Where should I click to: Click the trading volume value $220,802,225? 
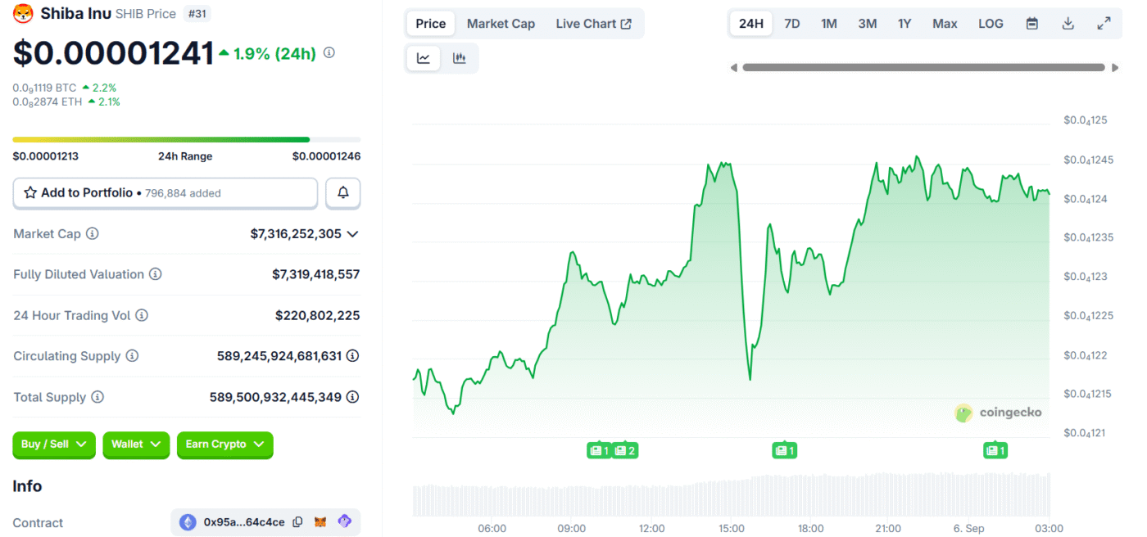[318, 316]
